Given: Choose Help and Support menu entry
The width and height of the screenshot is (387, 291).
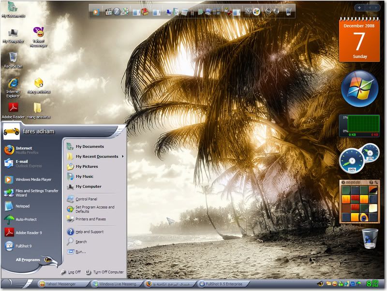Looking at the screenshot, I should (x=89, y=232).
